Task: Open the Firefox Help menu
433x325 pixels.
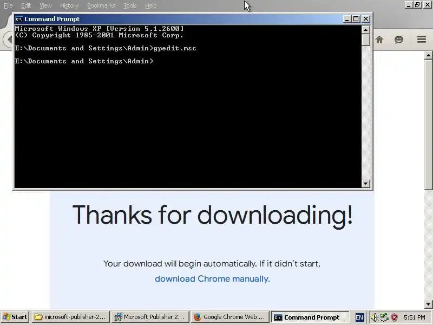Action: [x=151, y=5]
